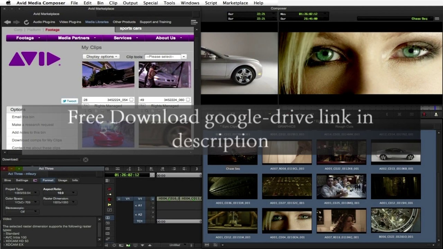Open the Audio Plug-ins link
Screen dimensions: 443x249
(44, 22)
